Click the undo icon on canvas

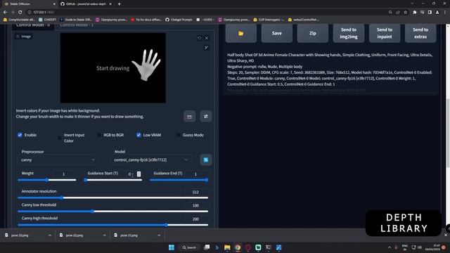(200, 38)
